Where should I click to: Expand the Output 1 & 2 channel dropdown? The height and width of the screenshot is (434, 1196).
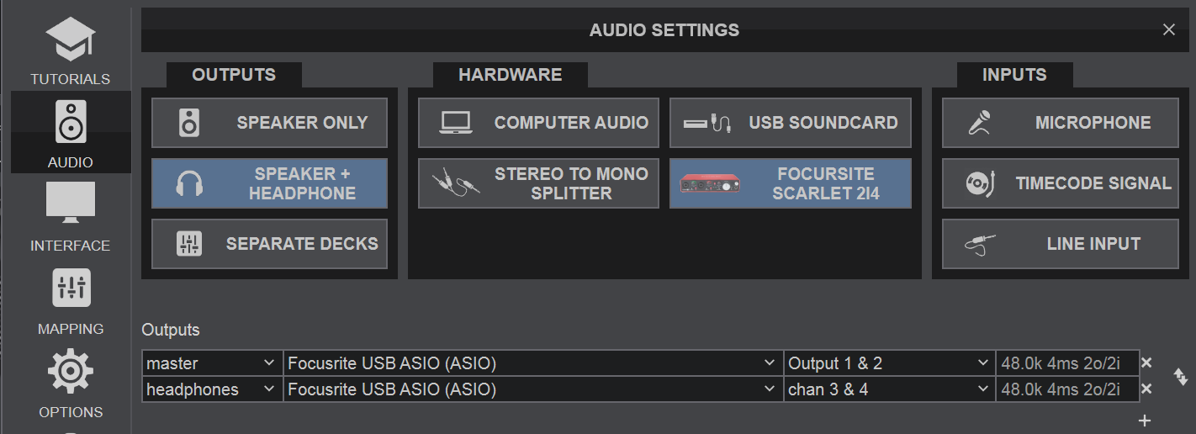coord(889,363)
